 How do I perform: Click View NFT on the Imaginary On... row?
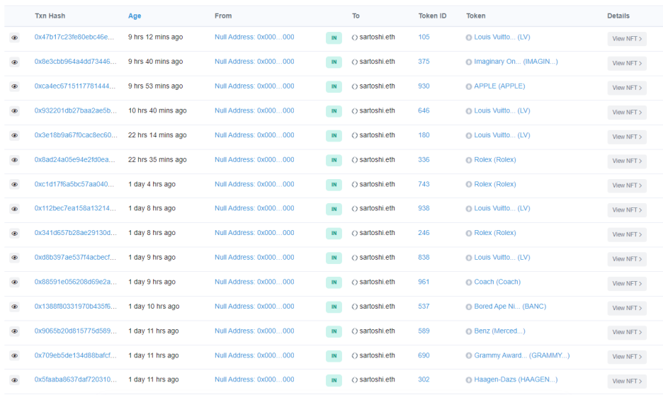pyautogui.click(x=627, y=63)
